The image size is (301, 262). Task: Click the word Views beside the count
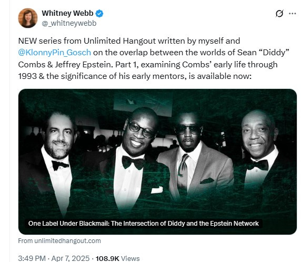pyautogui.click(x=131, y=258)
